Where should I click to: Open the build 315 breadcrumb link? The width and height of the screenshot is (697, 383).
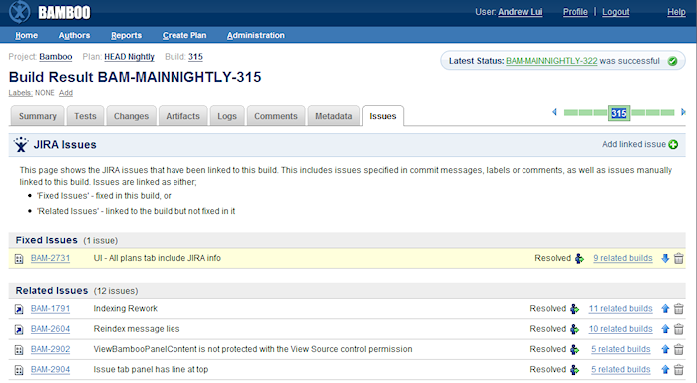(x=195, y=57)
